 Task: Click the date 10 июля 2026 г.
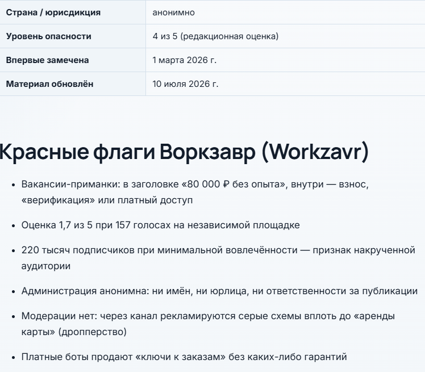(185, 84)
